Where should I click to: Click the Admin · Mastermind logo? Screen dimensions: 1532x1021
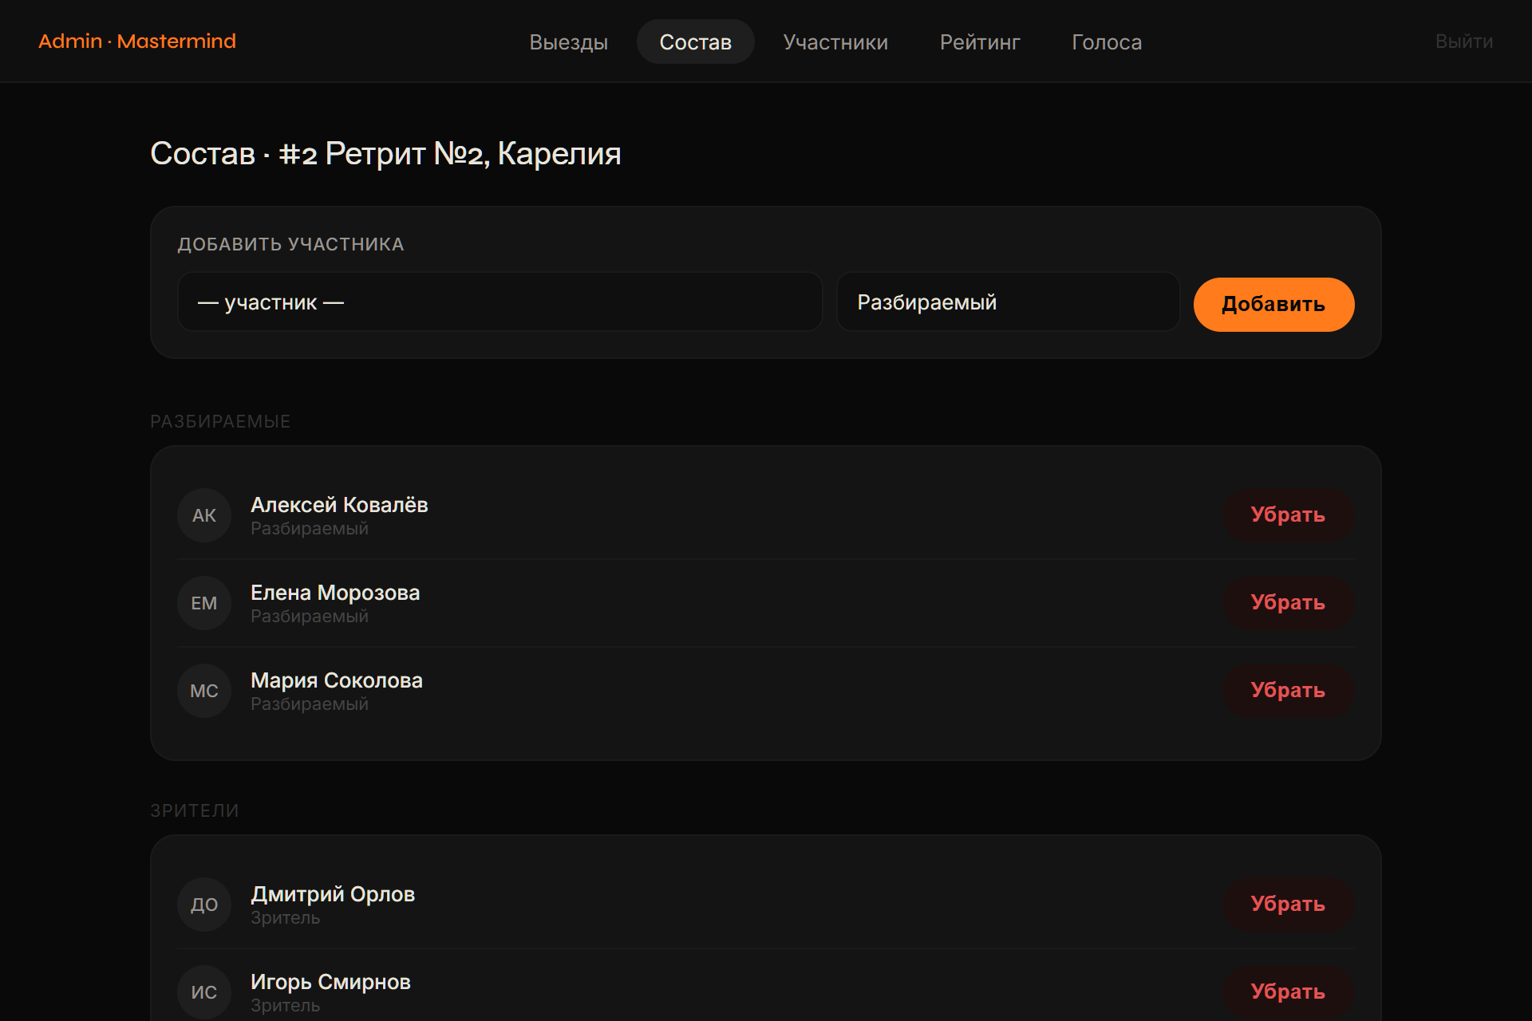point(137,41)
